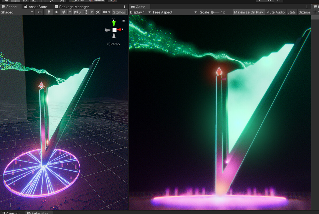
Task: Click the gray bottom axis cone
Action: tap(114, 36)
